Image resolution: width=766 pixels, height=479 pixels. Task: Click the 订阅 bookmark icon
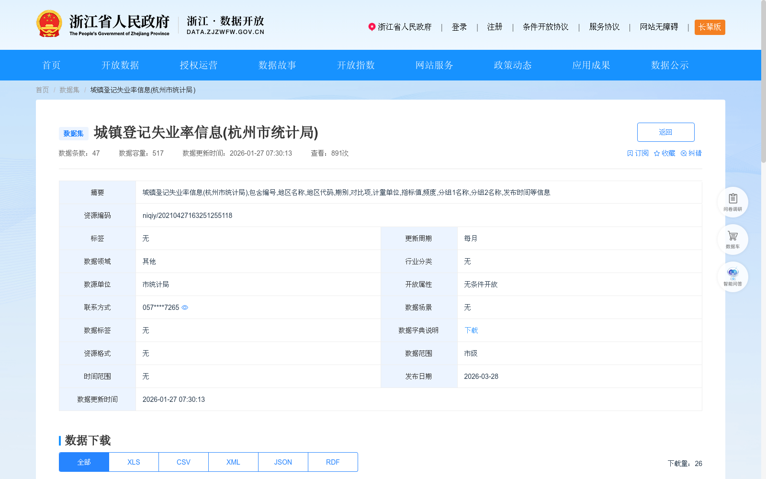[630, 153]
